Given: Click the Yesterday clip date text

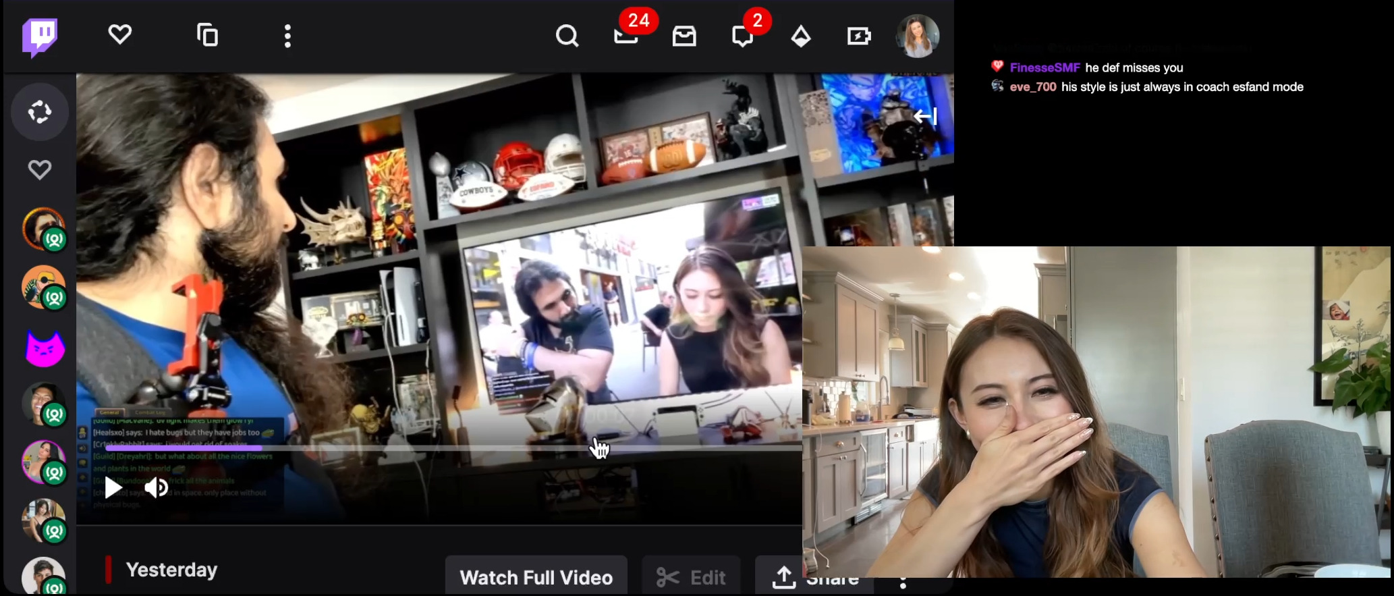Looking at the screenshot, I should [171, 570].
